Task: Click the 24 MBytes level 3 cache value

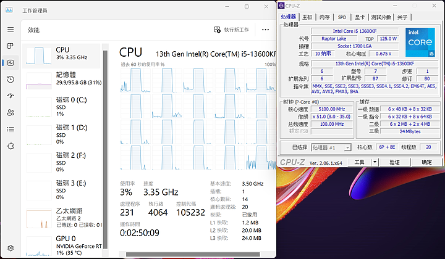Action: point(410,131)
